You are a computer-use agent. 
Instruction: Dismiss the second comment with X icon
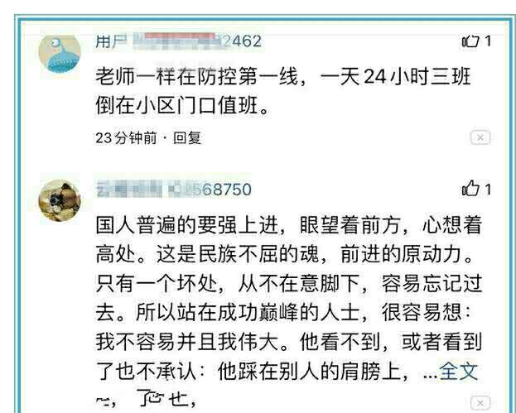coord(480,402)
